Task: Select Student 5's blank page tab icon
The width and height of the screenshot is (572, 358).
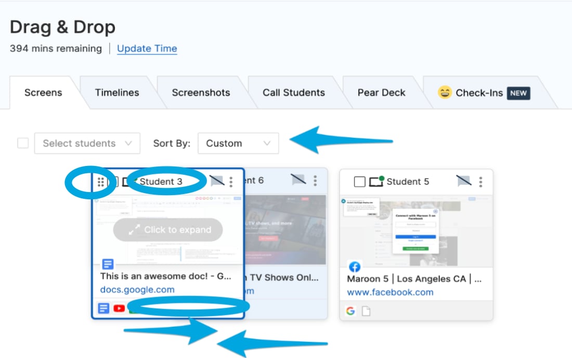Action: (x=366, y=311)
